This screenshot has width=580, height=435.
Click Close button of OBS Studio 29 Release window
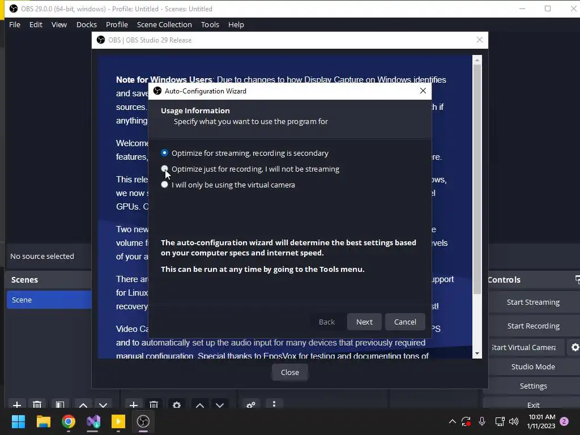coord(289,372)
